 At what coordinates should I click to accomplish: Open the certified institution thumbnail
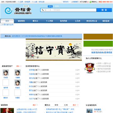click(x=89, y=111)
